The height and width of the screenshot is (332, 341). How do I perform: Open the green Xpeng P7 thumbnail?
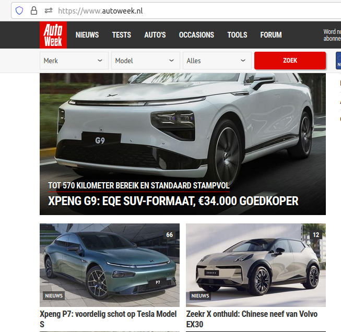(110, 265)
